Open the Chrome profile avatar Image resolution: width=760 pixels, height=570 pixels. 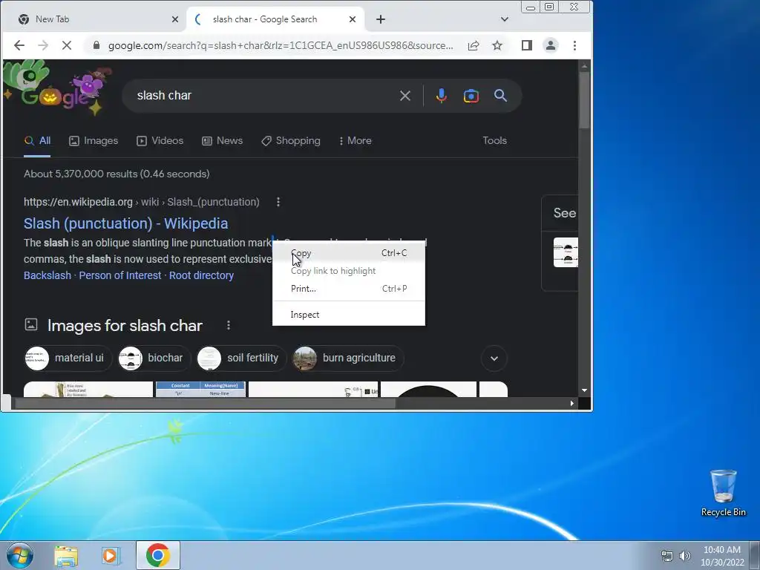pos(551,45)
